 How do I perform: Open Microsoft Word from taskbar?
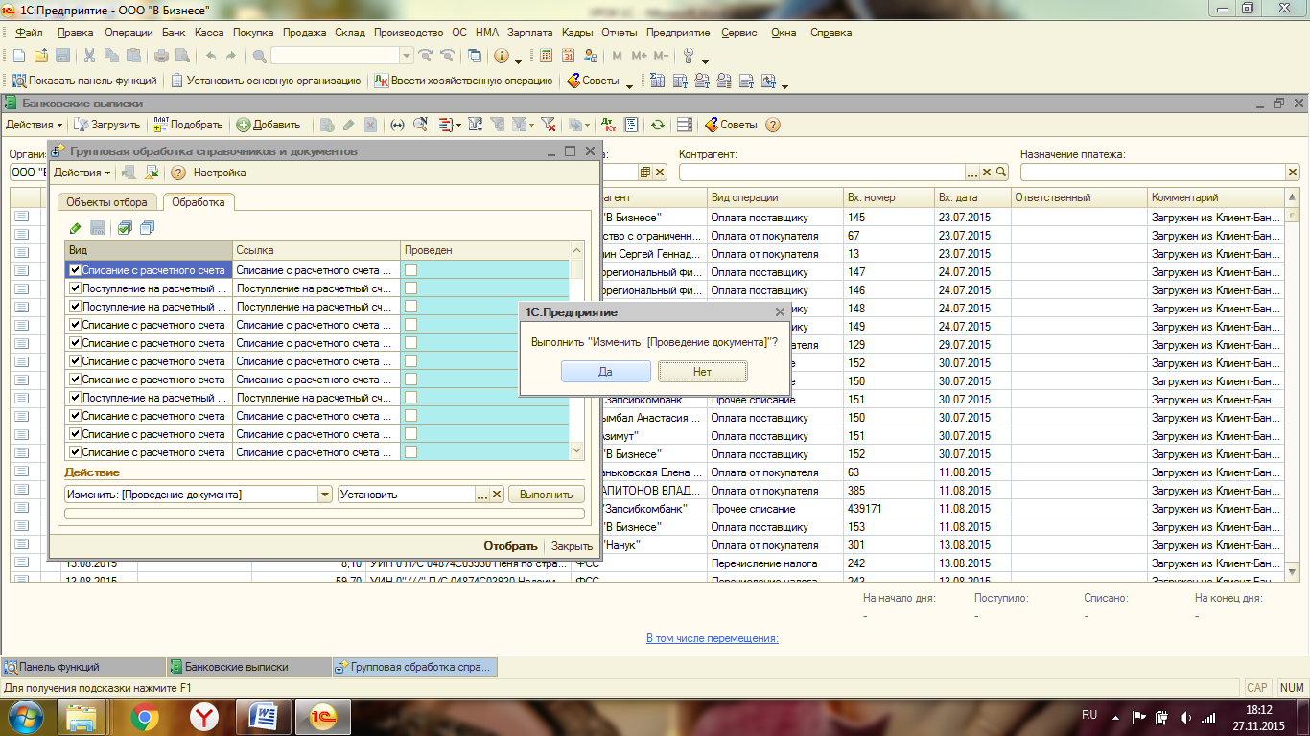263,717
